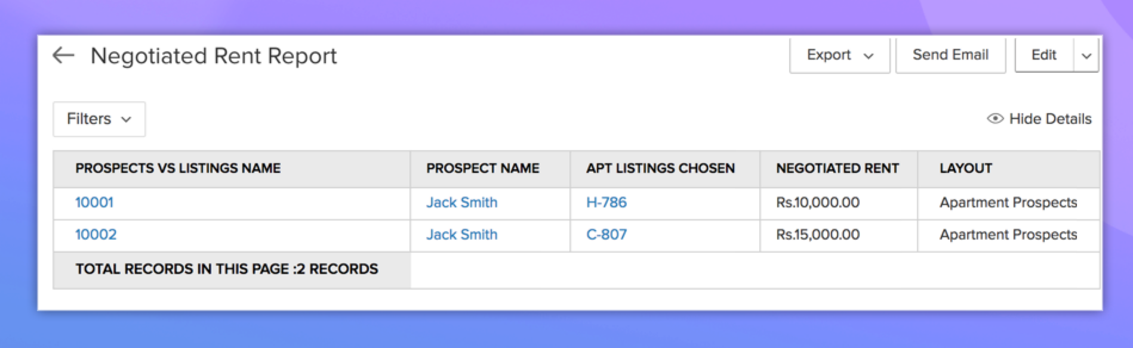Open the arrow menu next to Edit
1133x348 pixels.
point(1086,55)
